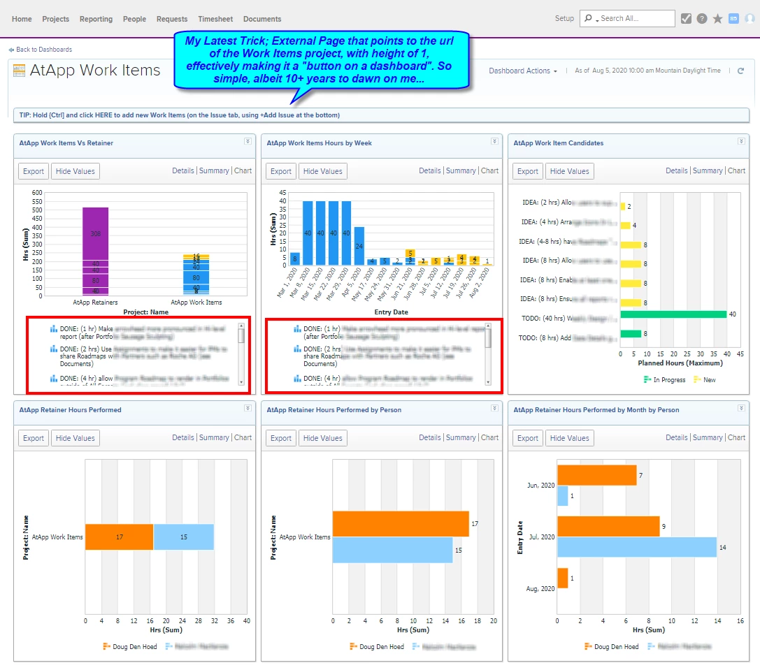Open the People menu
This screenshot has height=670, width=760.
point(134,19)
